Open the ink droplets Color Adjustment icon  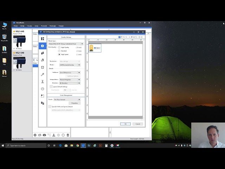43,53
